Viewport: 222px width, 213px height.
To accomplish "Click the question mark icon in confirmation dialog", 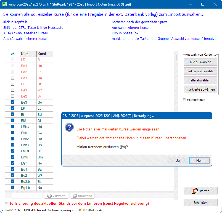I will coord(69,127).
